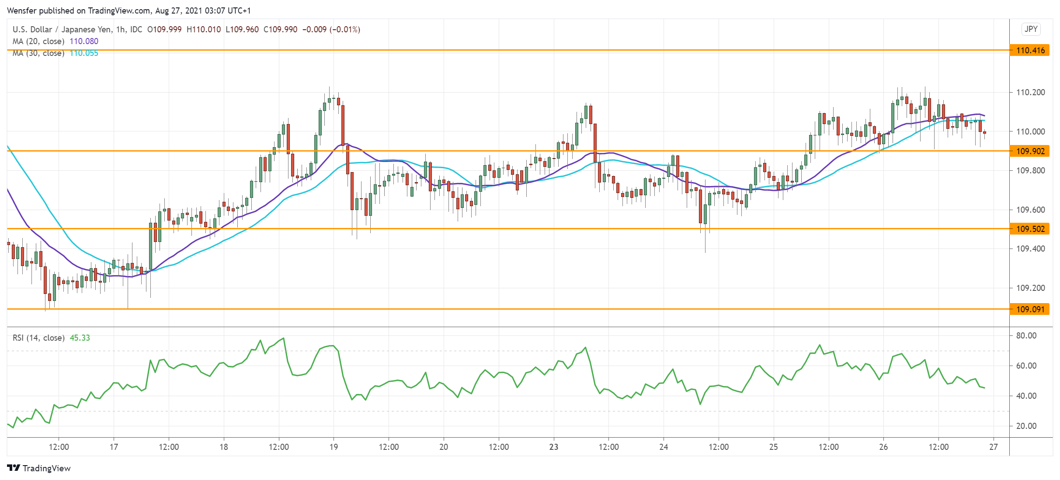This screenshot has width=1060, height=480.
Task: Select the RSI (14, close) indicator label
Action: [x=38, y=338]
